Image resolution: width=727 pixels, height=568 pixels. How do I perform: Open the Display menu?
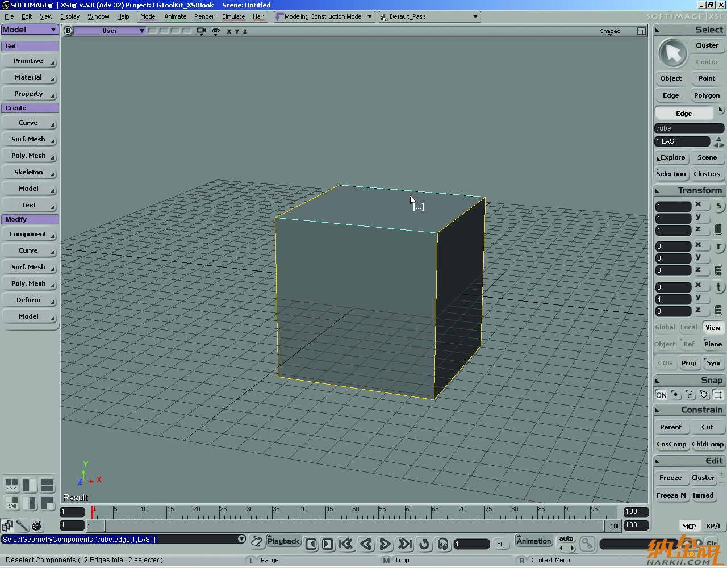70,16
